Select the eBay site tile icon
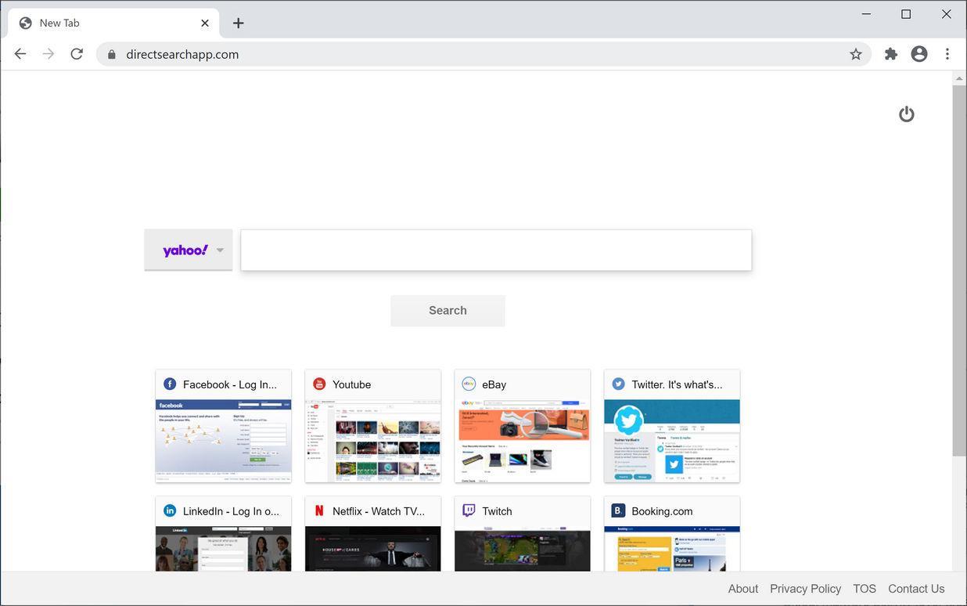Screen dimensions: 967x606 tap(469, 384)
